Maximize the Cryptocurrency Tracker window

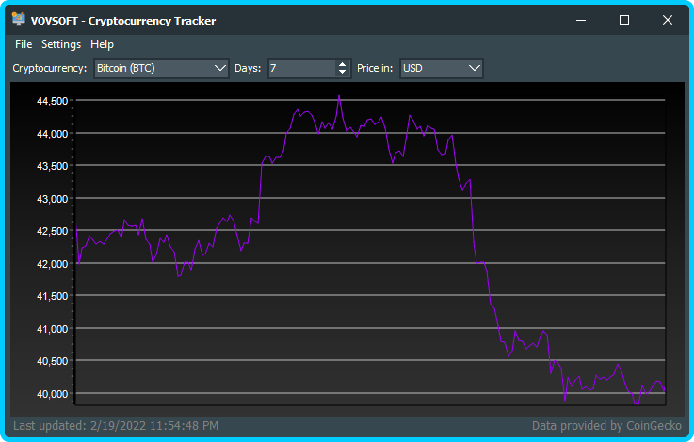tap(624, 20)
